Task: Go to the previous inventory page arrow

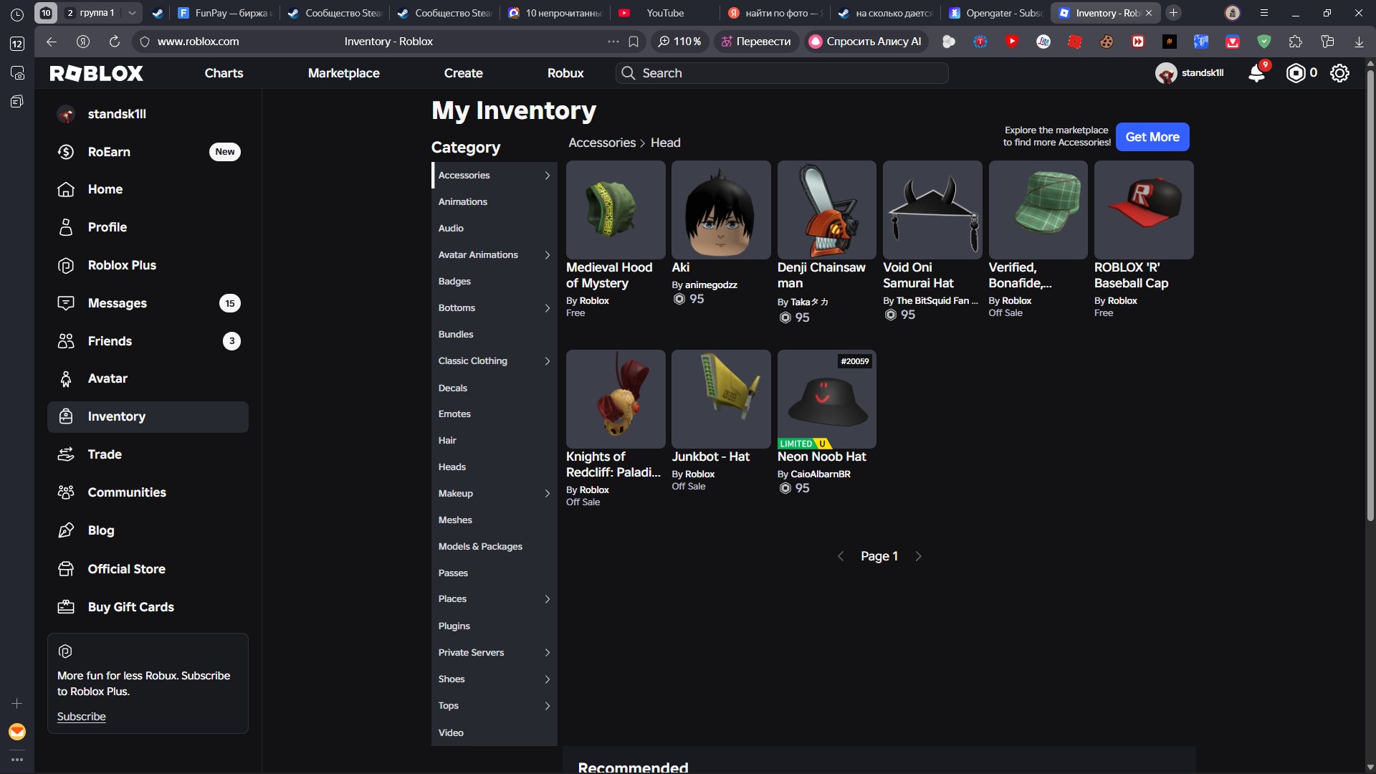Action: [x=841, y=556]
